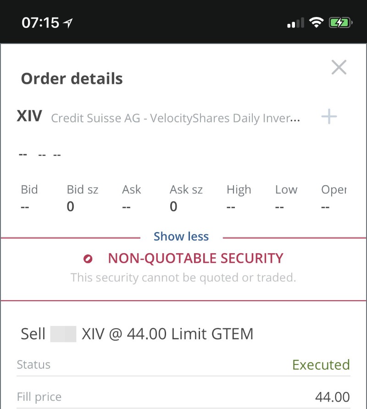Tap the High quote column
Screen dimensions: 367x409
(239, 198)
